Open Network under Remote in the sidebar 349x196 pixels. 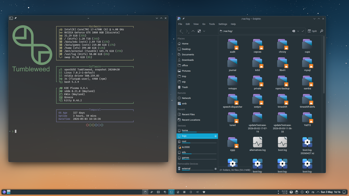[197, 98]
